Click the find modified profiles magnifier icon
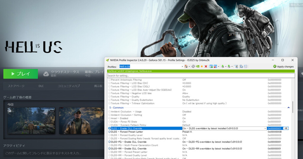This screenshot has width=303, height=159. click(x=241, y=66)
